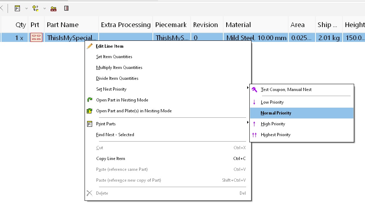The height and width of the screenshot is (216, 365).
Task: Click the pencil icon beside Edit Line Item
Action: pos(90,46)
